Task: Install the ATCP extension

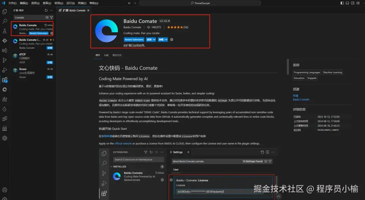Action: (x=50, y=63)
